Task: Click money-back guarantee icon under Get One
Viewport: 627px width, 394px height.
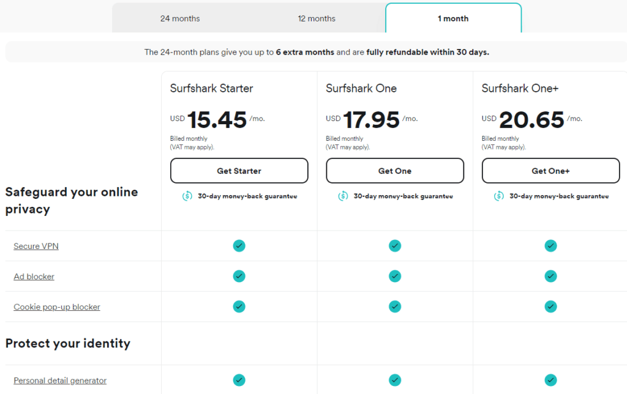Action: point(343,196)
